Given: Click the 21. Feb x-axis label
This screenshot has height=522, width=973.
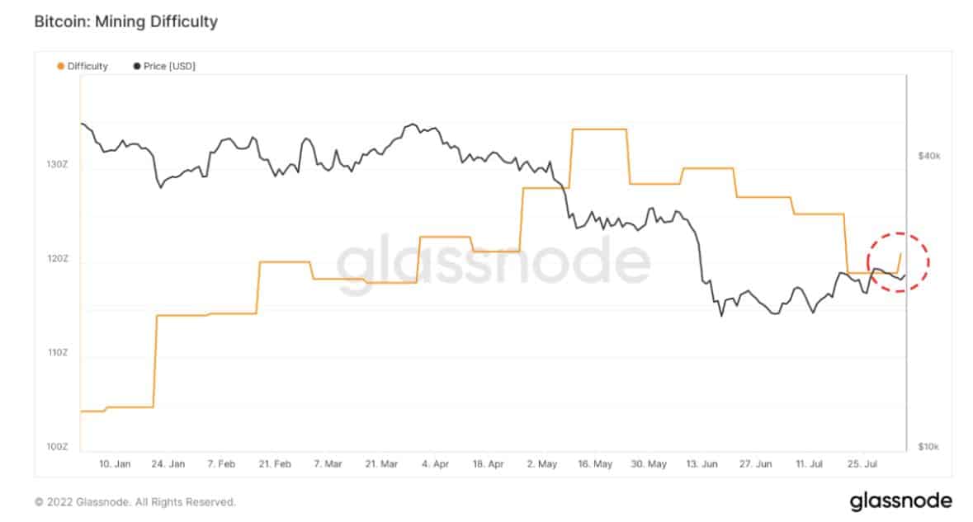Looking at the screenshot, I should pyautogui.click(x=275, y=463).
